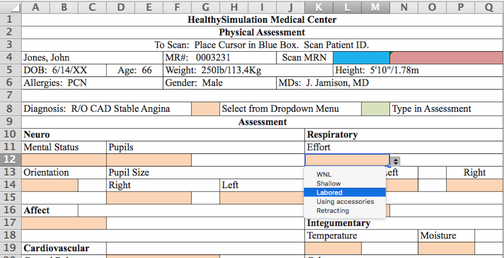Select row 4 header
Viewport: 504px width, 258px height.
click(x=11, y=58)
